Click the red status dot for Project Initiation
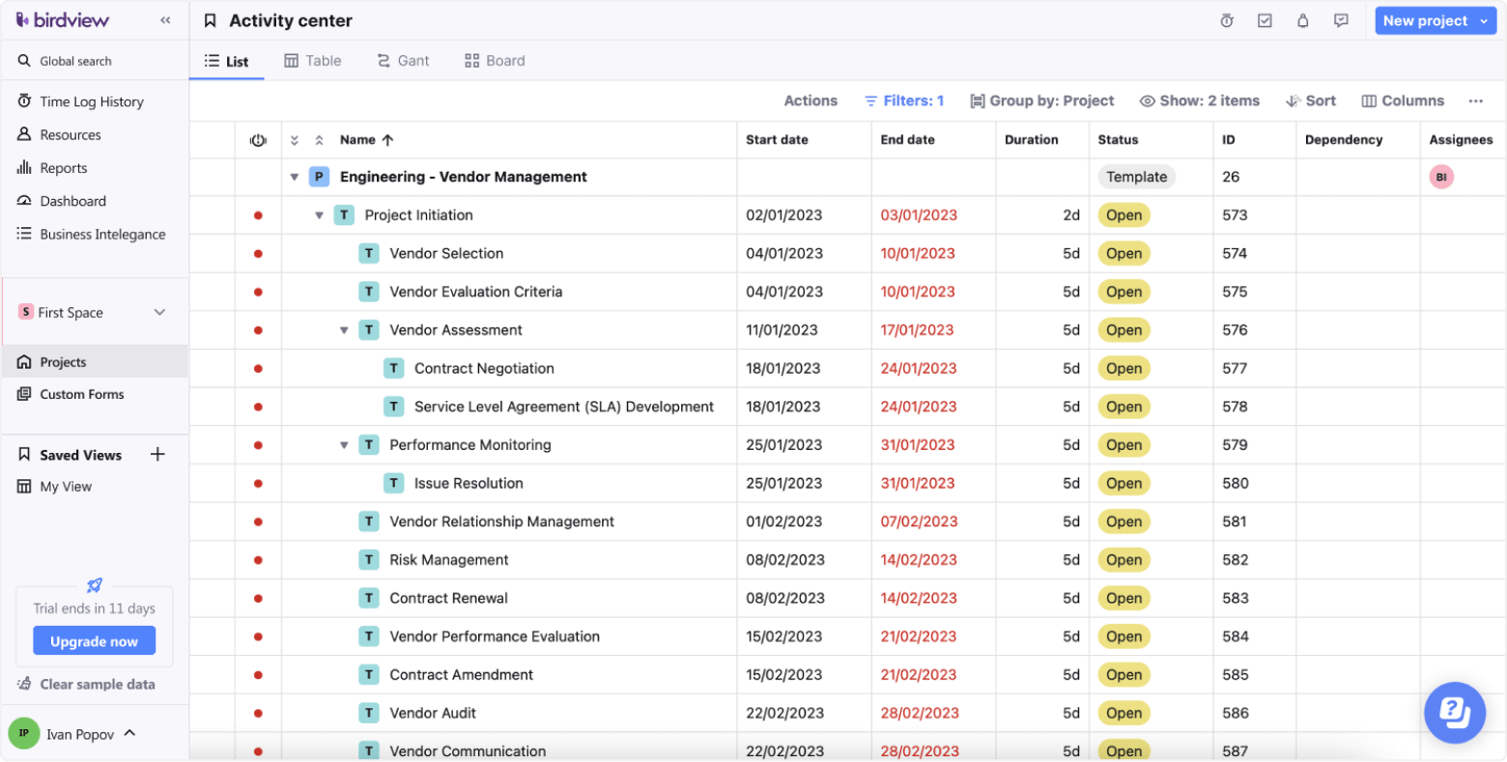 click(258, 215)
